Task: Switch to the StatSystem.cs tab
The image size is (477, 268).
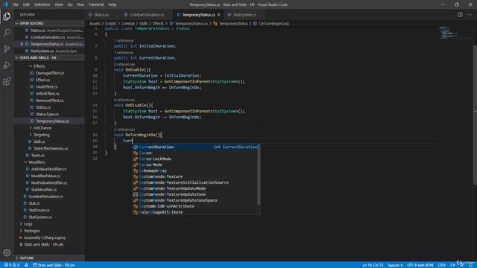Action: point(244,15)
